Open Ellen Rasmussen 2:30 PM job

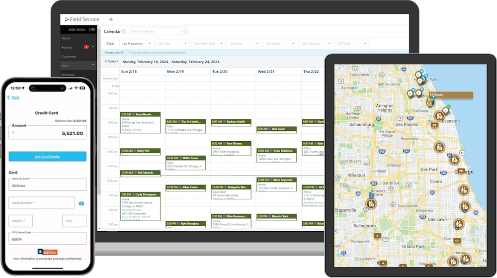(232, 221)
